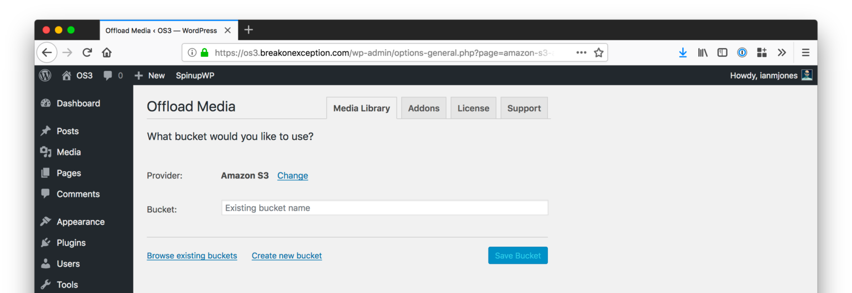The height and width of the screenshot is (293, 852).
Task: Open the 1Password extension icon
Action: pos(742,53)
